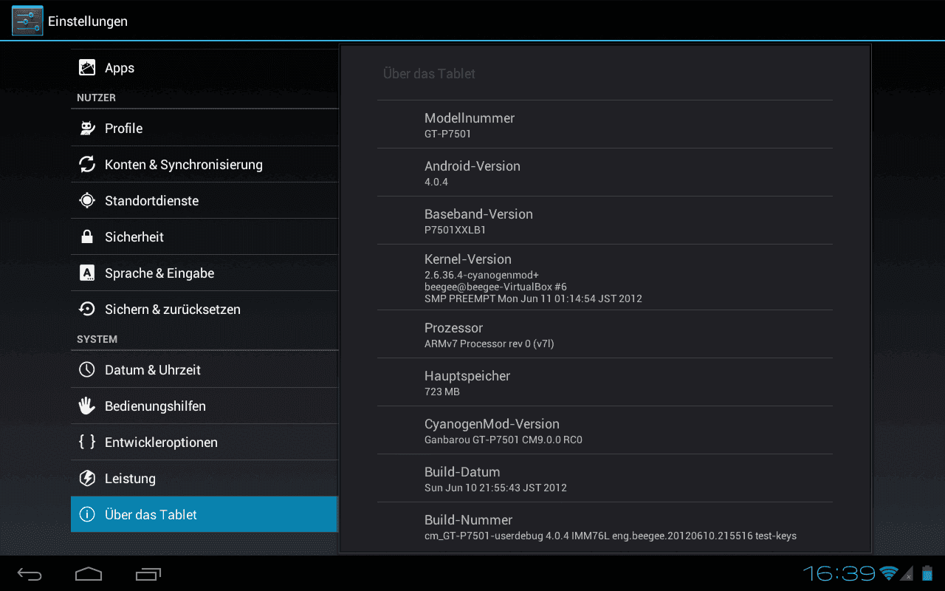
Task: Open Leistung settings
Action: 205,479
